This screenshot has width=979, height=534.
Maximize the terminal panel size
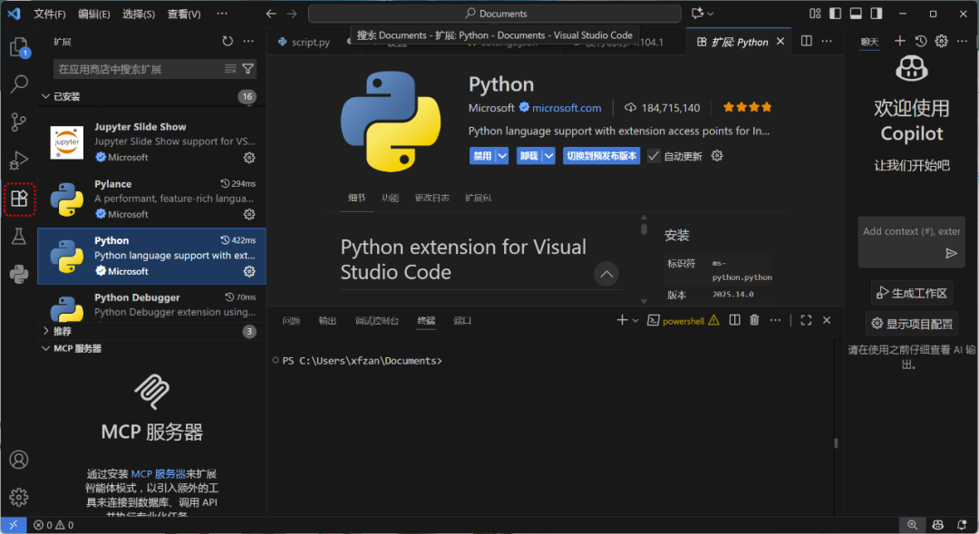pos(806,320)
